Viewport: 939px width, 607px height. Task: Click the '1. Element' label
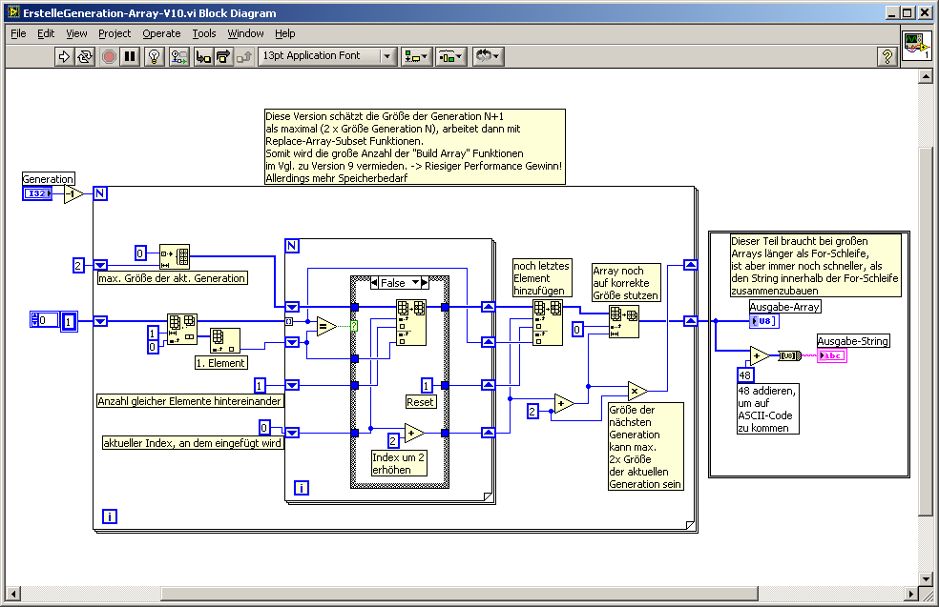(221, 363)
